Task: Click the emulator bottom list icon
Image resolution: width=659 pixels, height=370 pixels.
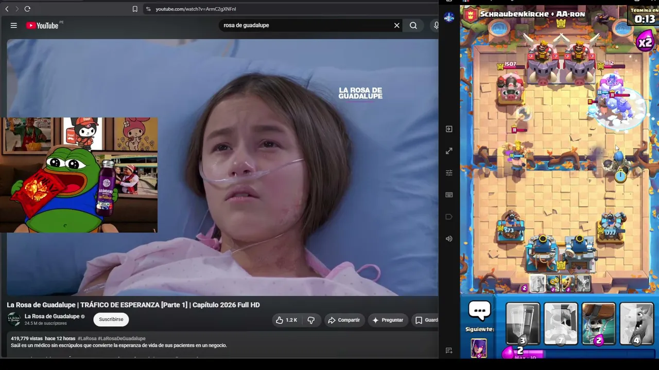Action: 449,350
